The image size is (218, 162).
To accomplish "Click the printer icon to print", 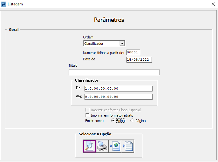I will 102,146.
